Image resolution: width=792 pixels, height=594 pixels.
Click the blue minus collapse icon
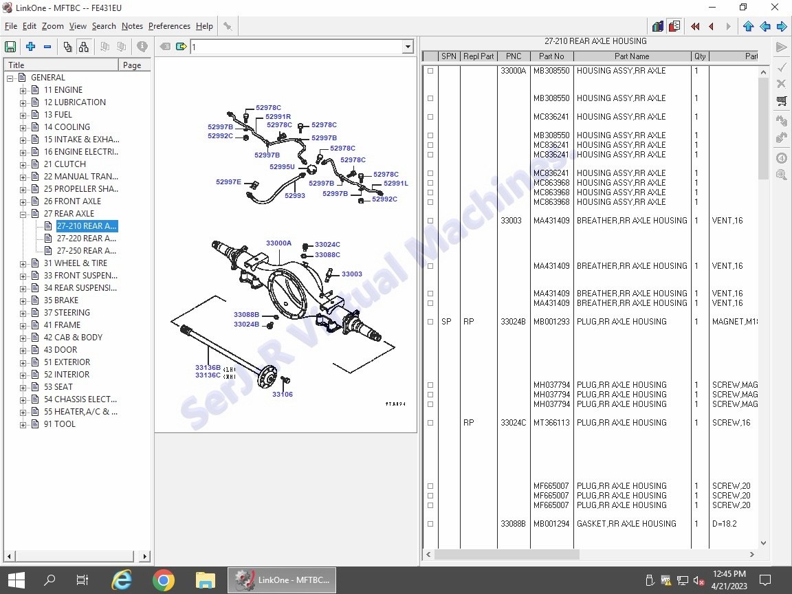click(x=47, y=47)
